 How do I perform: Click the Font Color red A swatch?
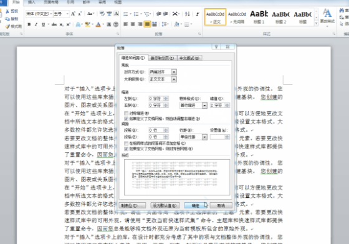pos(98,24)
